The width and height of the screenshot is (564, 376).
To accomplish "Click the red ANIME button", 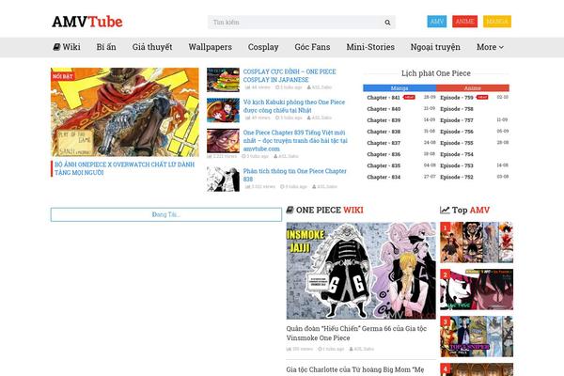I will pyautogui.click(x=464, y=22).
